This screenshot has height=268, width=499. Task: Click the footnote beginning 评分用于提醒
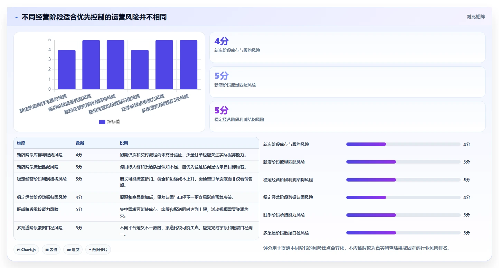click(357, 248)
